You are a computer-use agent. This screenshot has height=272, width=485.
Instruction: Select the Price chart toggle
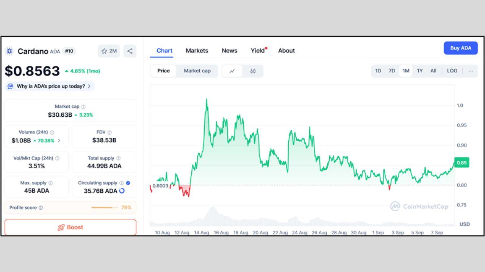point(163,71)
